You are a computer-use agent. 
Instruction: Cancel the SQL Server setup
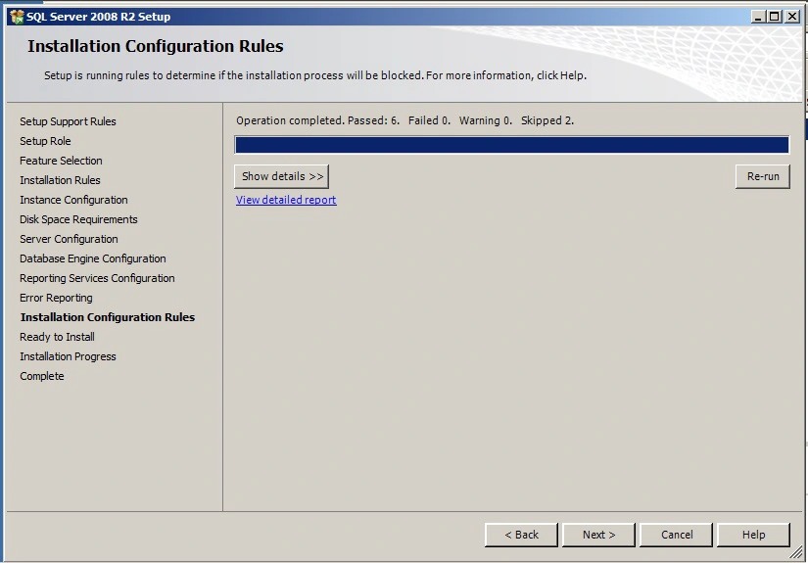click(677, 535)
